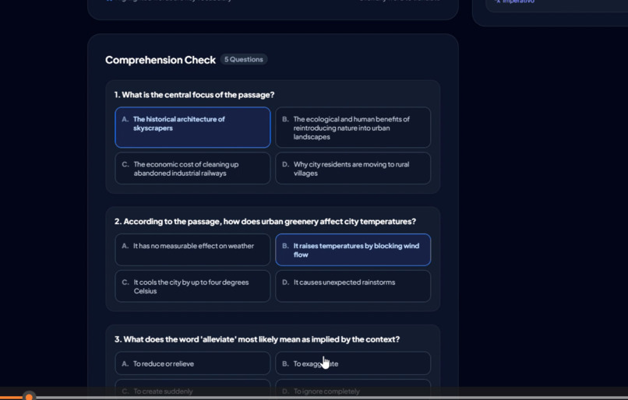Click question 2 text about urban greenery
The height and width of the screenshot is (400, 628).
(265, 222)
